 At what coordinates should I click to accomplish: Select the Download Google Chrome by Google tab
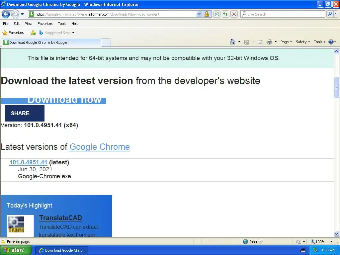51,42
